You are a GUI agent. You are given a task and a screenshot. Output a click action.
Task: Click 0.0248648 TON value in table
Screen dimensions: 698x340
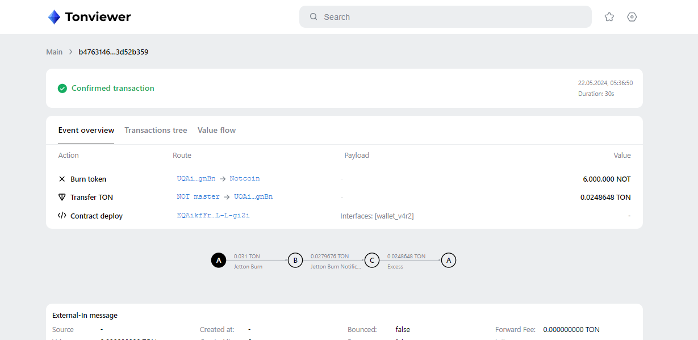[x=605, y=198]
